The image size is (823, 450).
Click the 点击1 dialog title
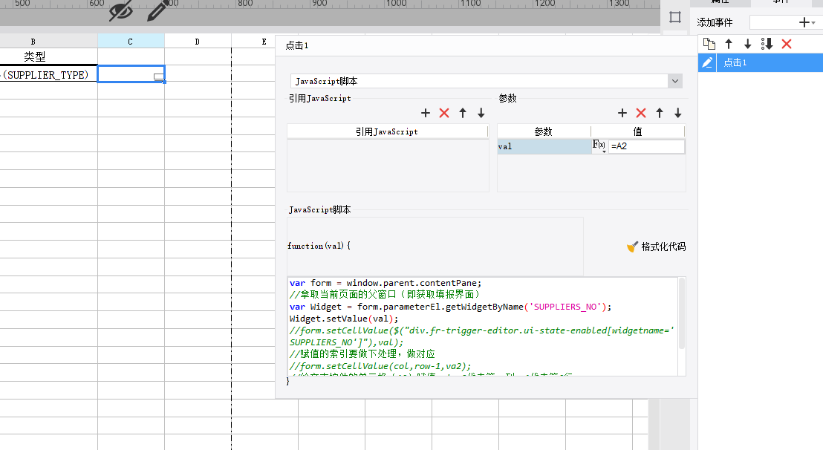297,45
